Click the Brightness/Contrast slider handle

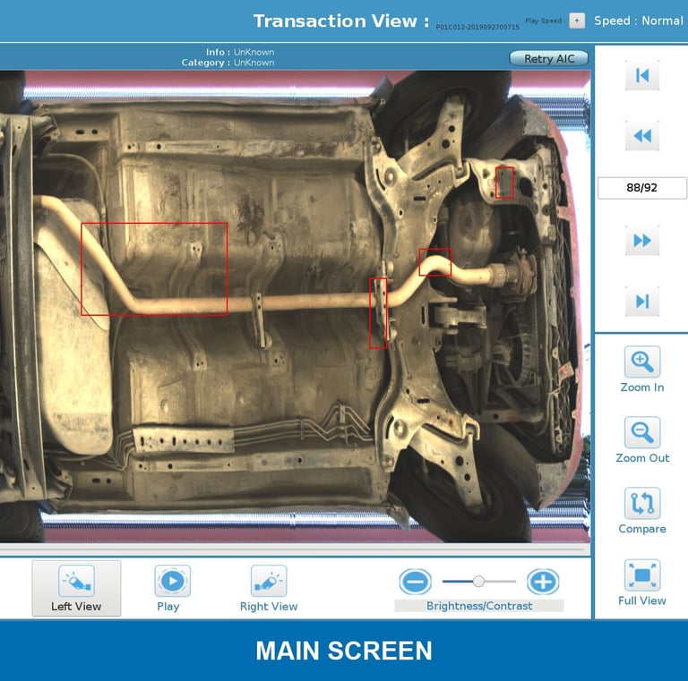(x=478, y=582)
